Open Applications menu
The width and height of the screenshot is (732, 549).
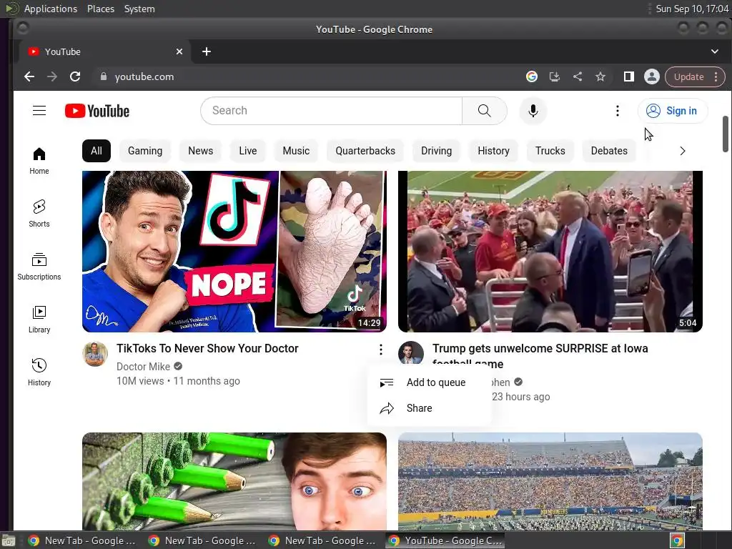[51, 9]
